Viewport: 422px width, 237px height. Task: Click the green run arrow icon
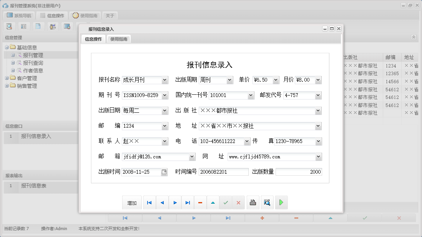point(281,202)
